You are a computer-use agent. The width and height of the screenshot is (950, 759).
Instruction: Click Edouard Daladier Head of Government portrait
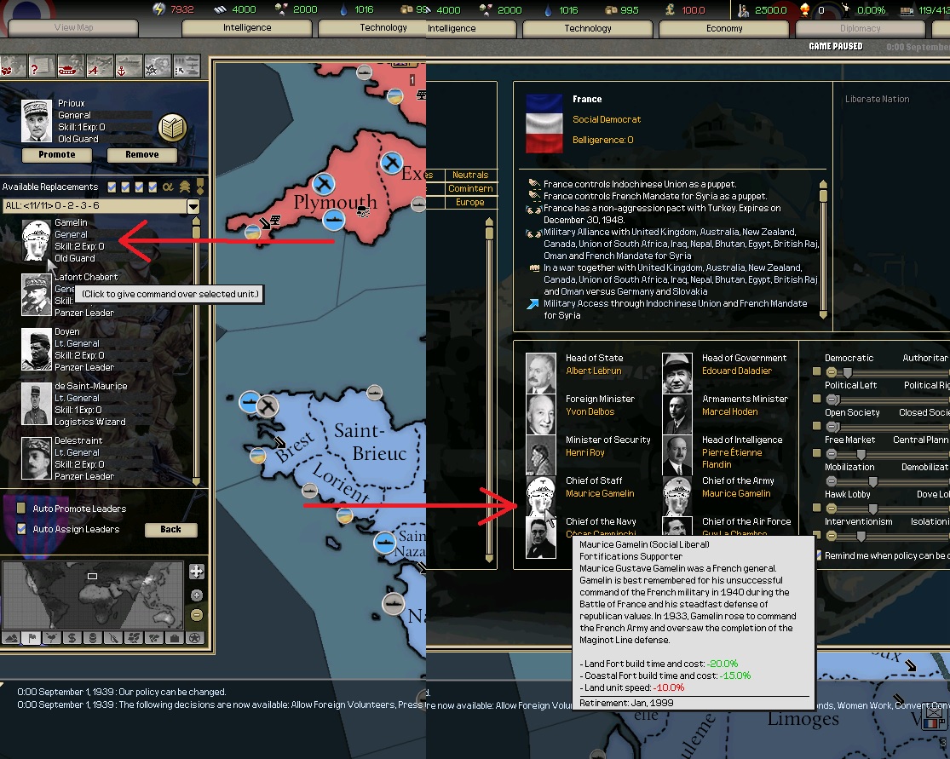coord(677,373)
